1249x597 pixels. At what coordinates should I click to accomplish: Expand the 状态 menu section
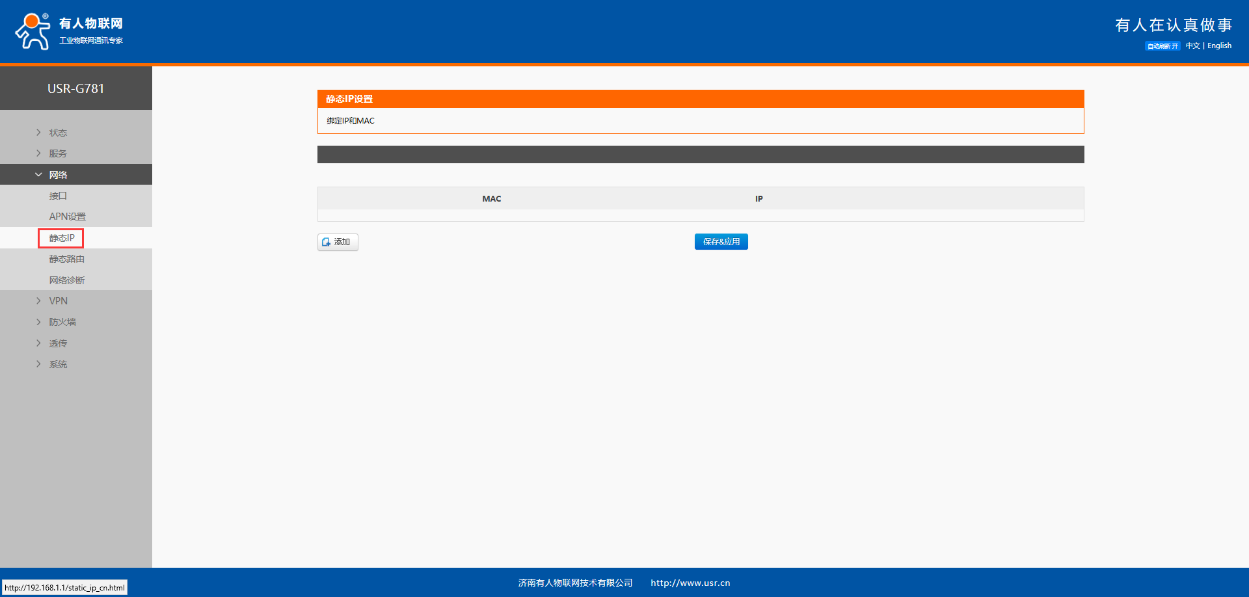tap(58, 133)
